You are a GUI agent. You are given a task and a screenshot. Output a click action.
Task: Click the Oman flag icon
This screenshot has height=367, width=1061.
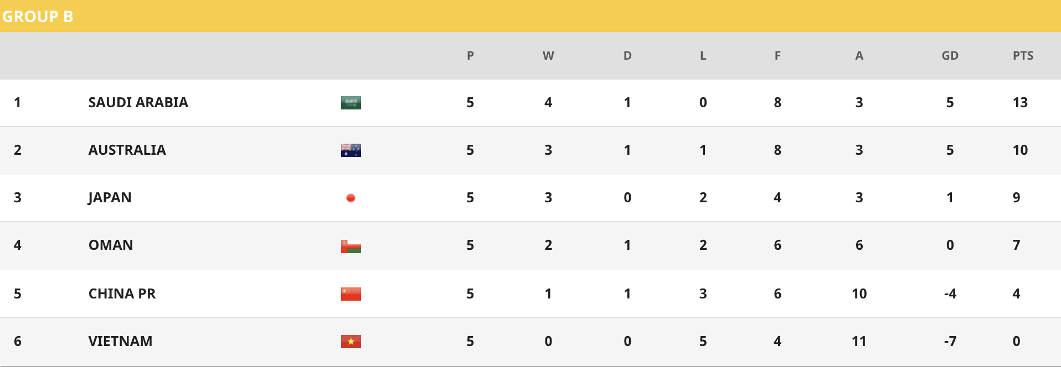(351, 246)
